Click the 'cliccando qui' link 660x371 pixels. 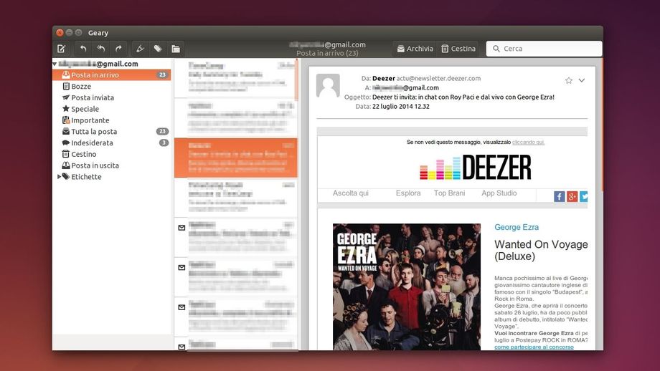[528, 143]
